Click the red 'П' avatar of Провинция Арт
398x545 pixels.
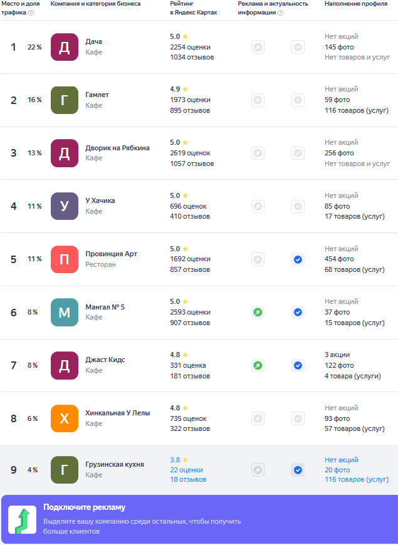click(65, 259)
